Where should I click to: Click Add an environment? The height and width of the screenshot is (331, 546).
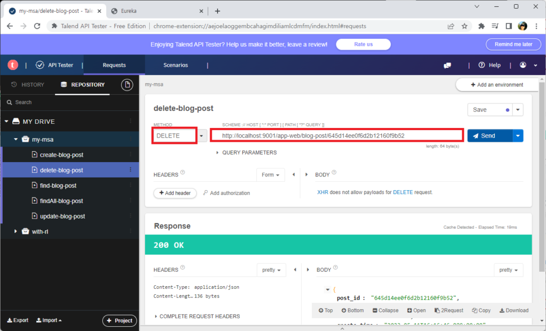497,85
